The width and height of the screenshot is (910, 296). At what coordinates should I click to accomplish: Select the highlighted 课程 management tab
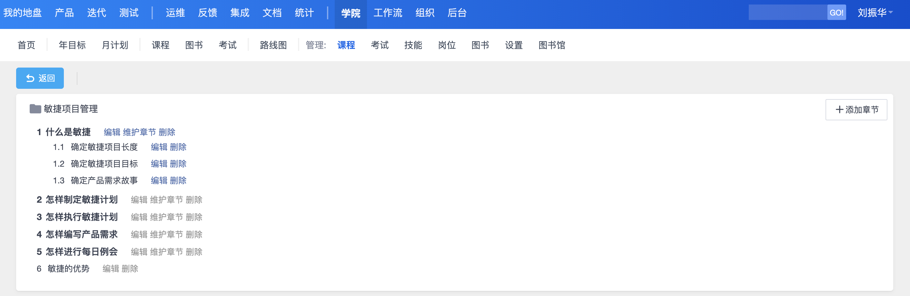pos(346,45)
